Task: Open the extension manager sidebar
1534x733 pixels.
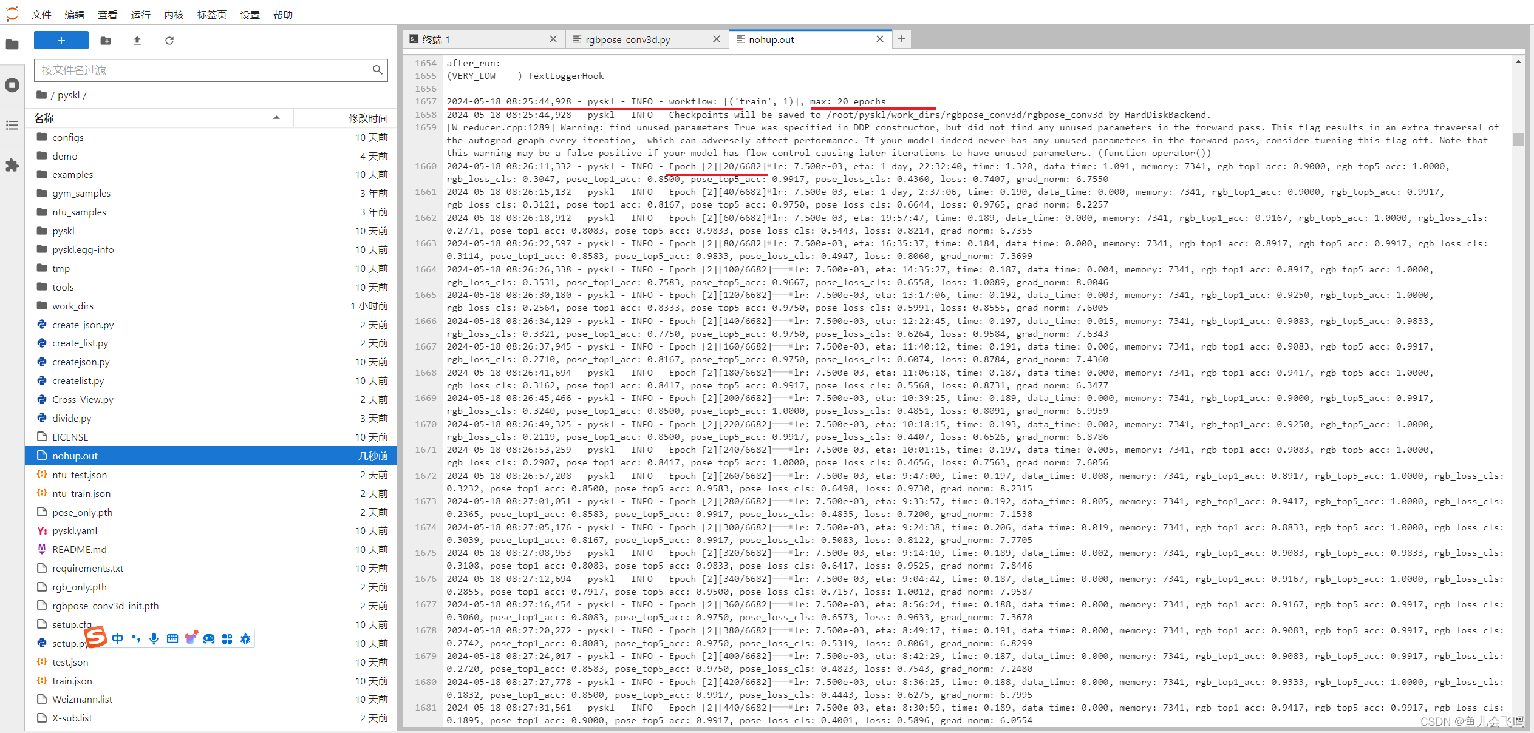Action: tap(12, 165)
